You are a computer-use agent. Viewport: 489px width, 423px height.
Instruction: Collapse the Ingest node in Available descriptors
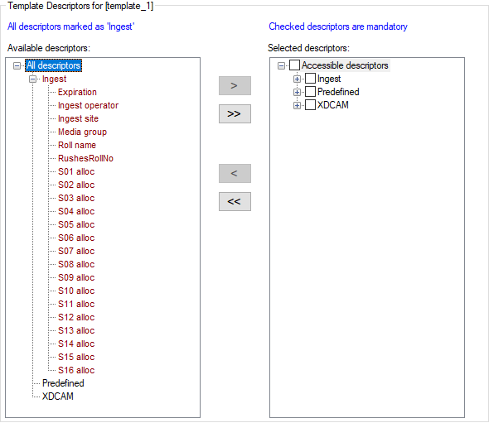(x=32, y=79)
